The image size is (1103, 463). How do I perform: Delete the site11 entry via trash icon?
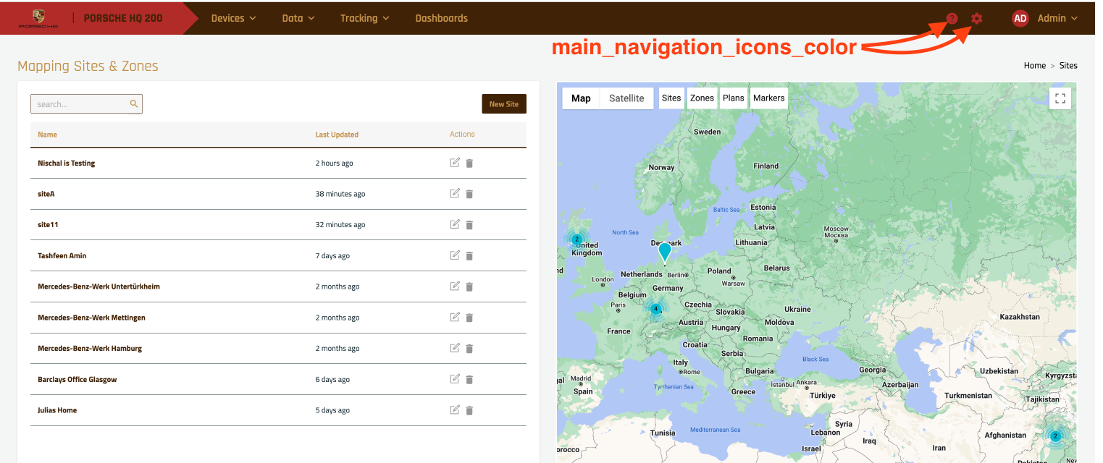click(x=469, y=225)
